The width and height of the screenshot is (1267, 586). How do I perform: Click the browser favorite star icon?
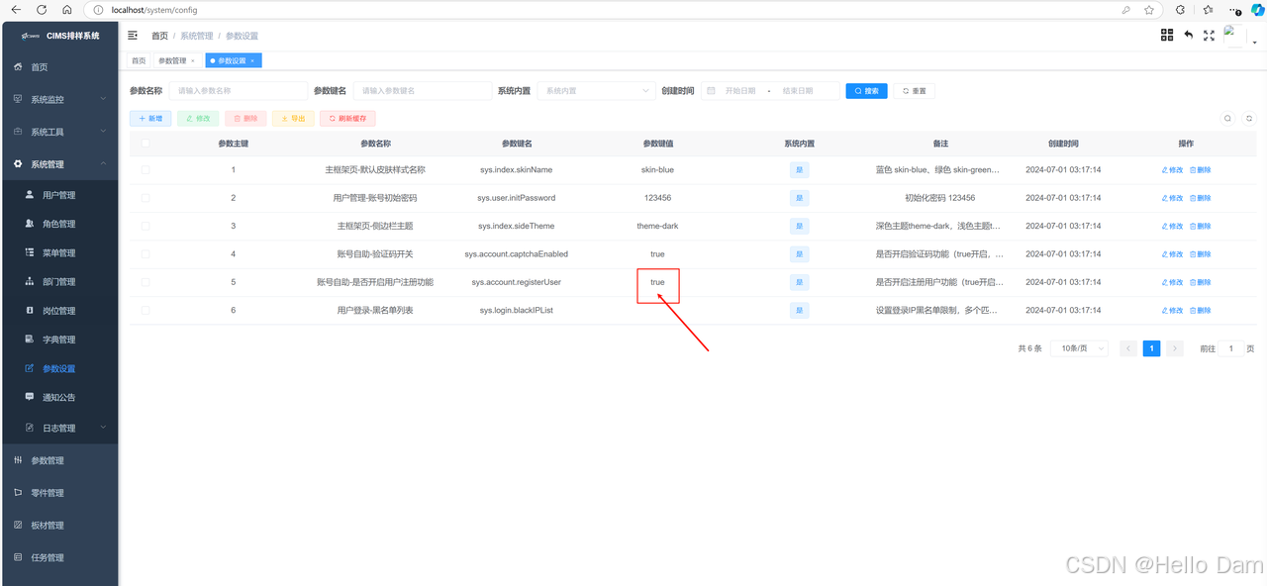(x=1149, y=9)
